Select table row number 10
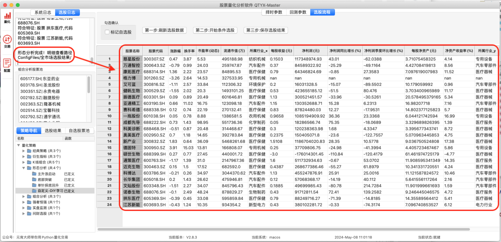Image resolution: width=501 pixels, height=242 pixels. pyautogui.click(x=109, y=116)
